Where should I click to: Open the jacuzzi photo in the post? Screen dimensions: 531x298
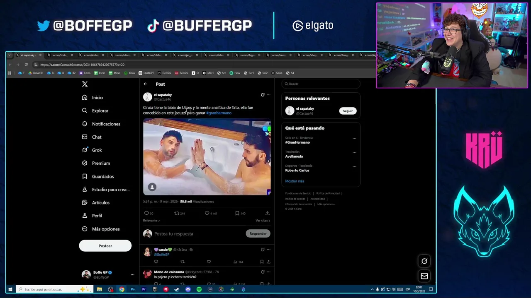point(207,156)
